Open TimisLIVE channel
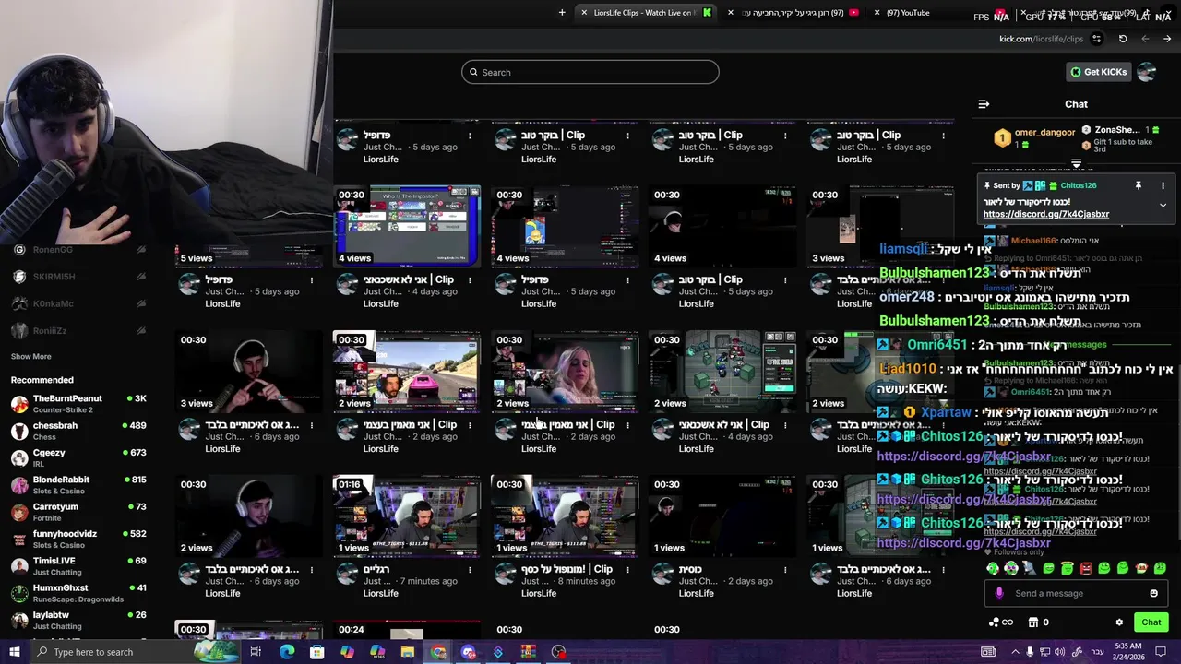The height and width of the screenshot is (664, 1181). 78,565
